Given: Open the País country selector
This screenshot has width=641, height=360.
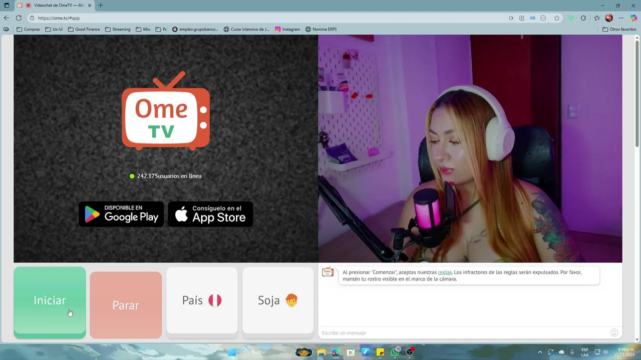Looking at the screenshot, I should click(x=202, y=300).
